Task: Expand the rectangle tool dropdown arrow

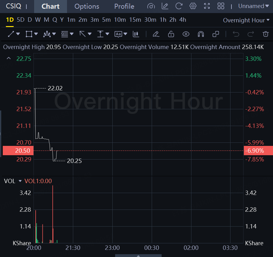Action: (x=36, y=34)
